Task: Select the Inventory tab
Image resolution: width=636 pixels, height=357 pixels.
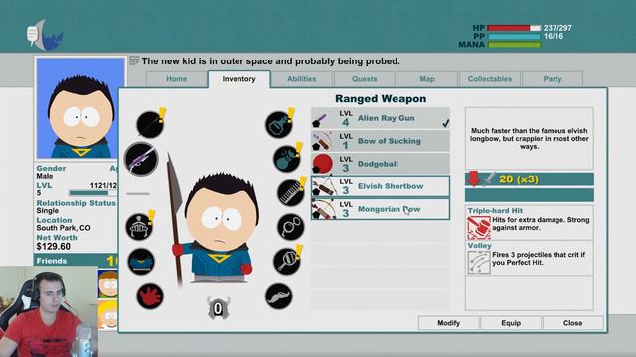Action: (x=238, y=79)
